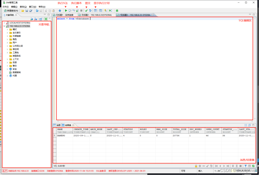Click the 20736 cell in results
This screenshot has width=259, height=175.
coord(180,135)
